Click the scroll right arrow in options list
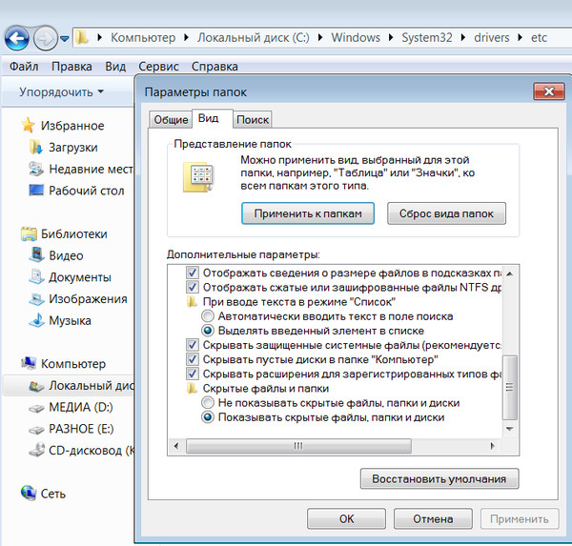 pyautogui.click(x=493, y=446)
